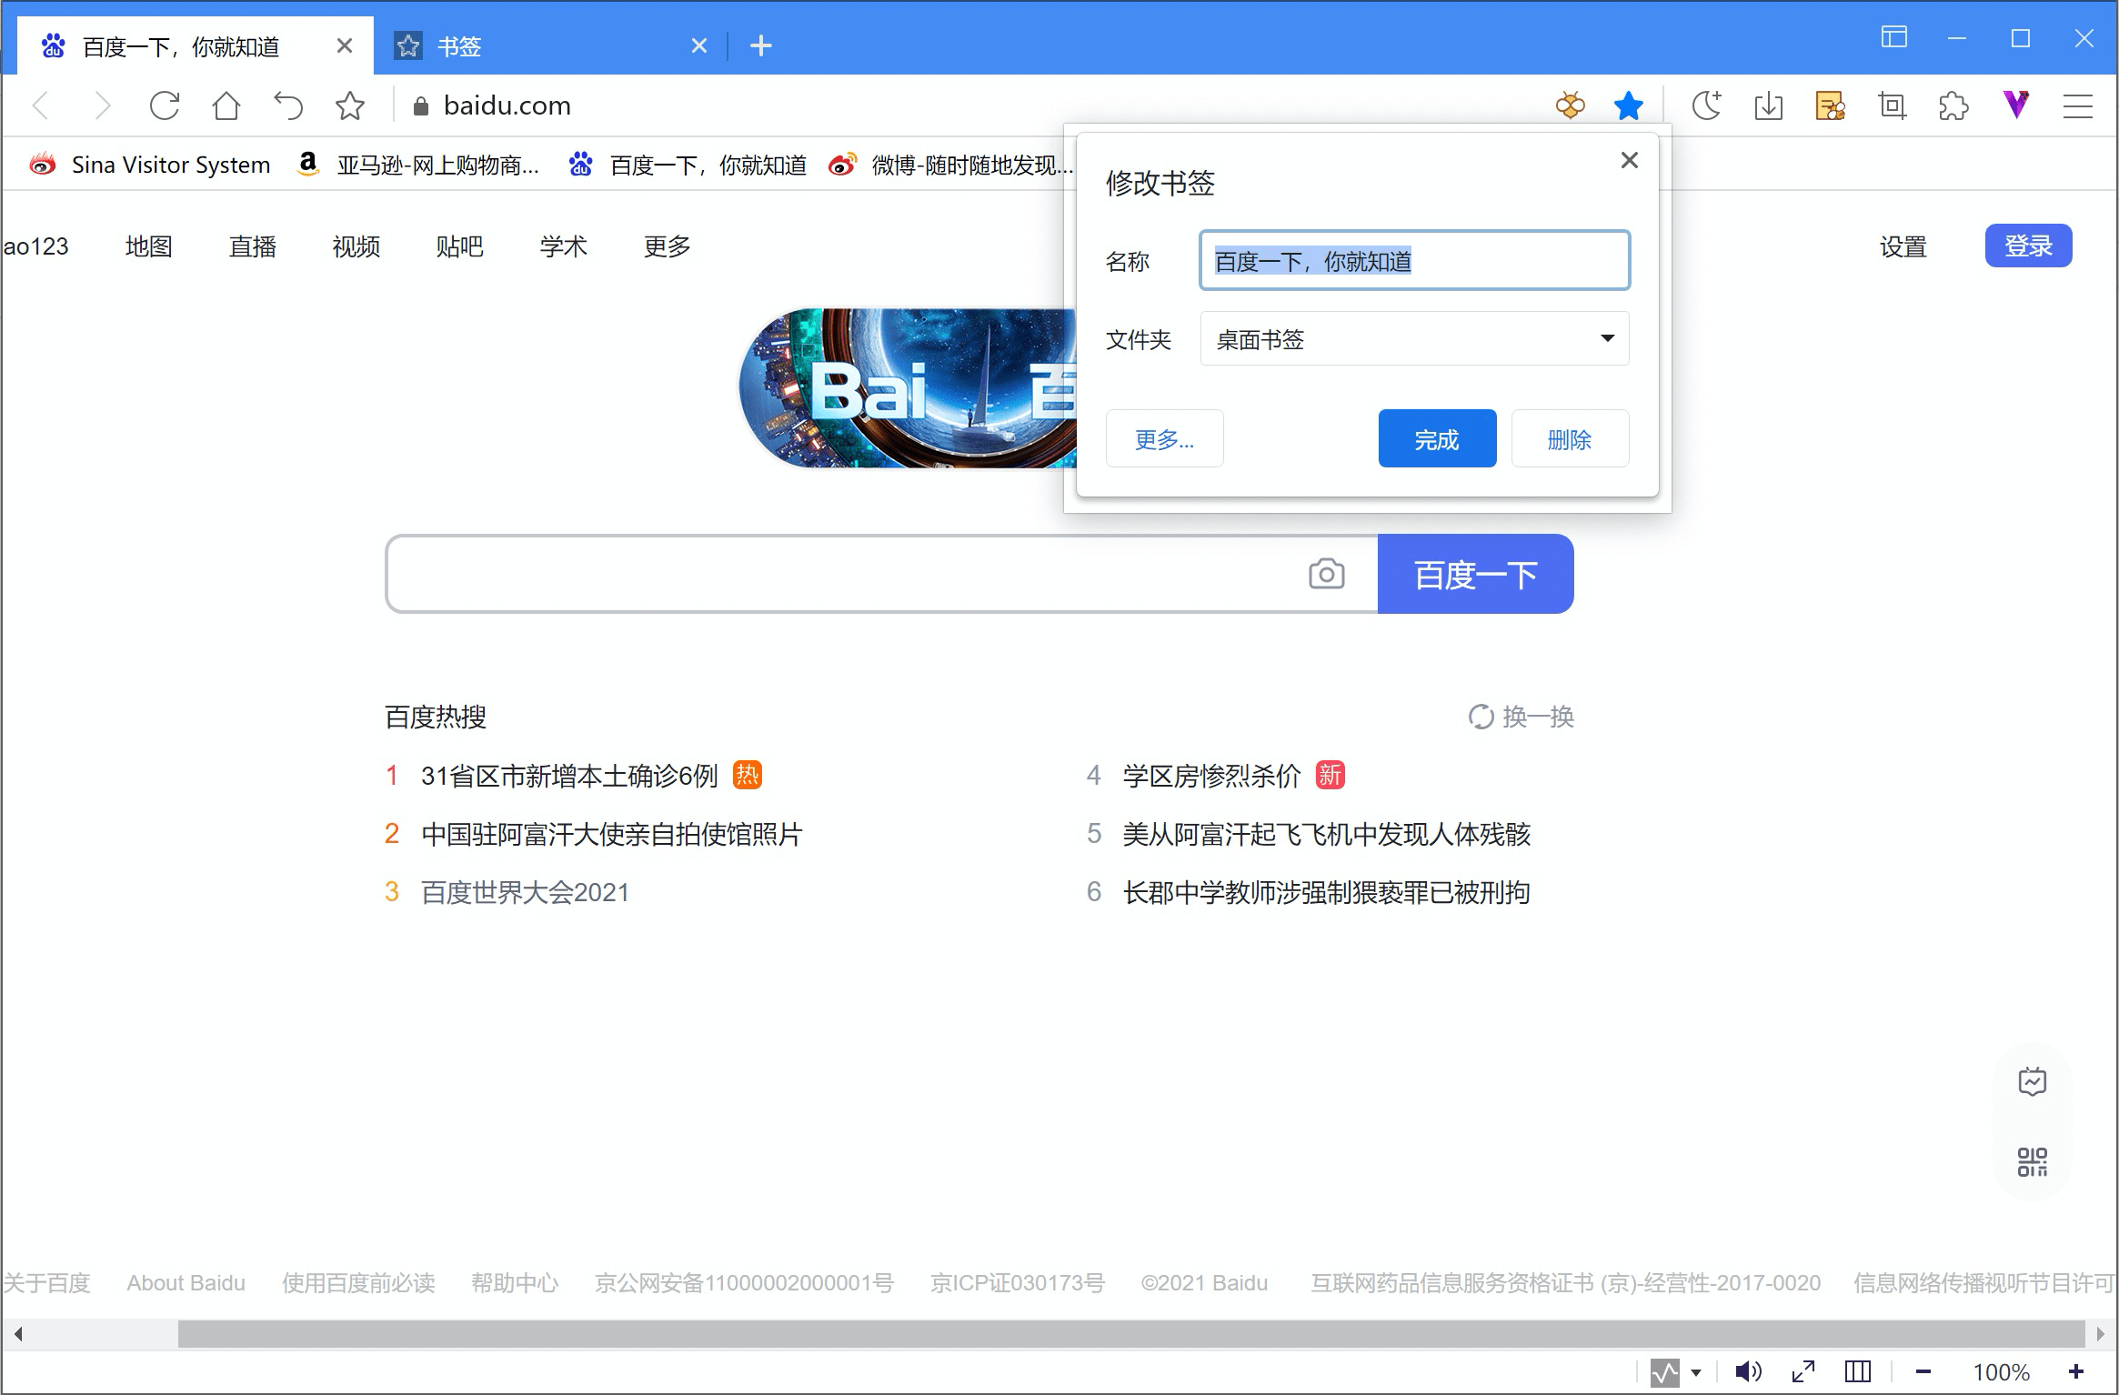This screenshot has width=2119, height=1395.
Task: Toggle split screen view icon in status bar
Action: [1857, 1371]
